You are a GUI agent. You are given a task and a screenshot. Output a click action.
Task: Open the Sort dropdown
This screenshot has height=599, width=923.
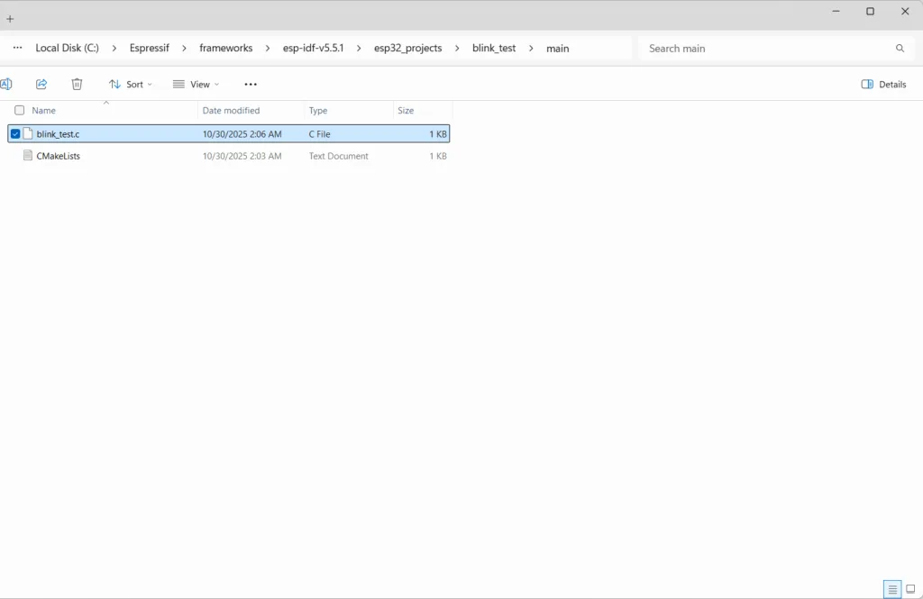(131, 84)
